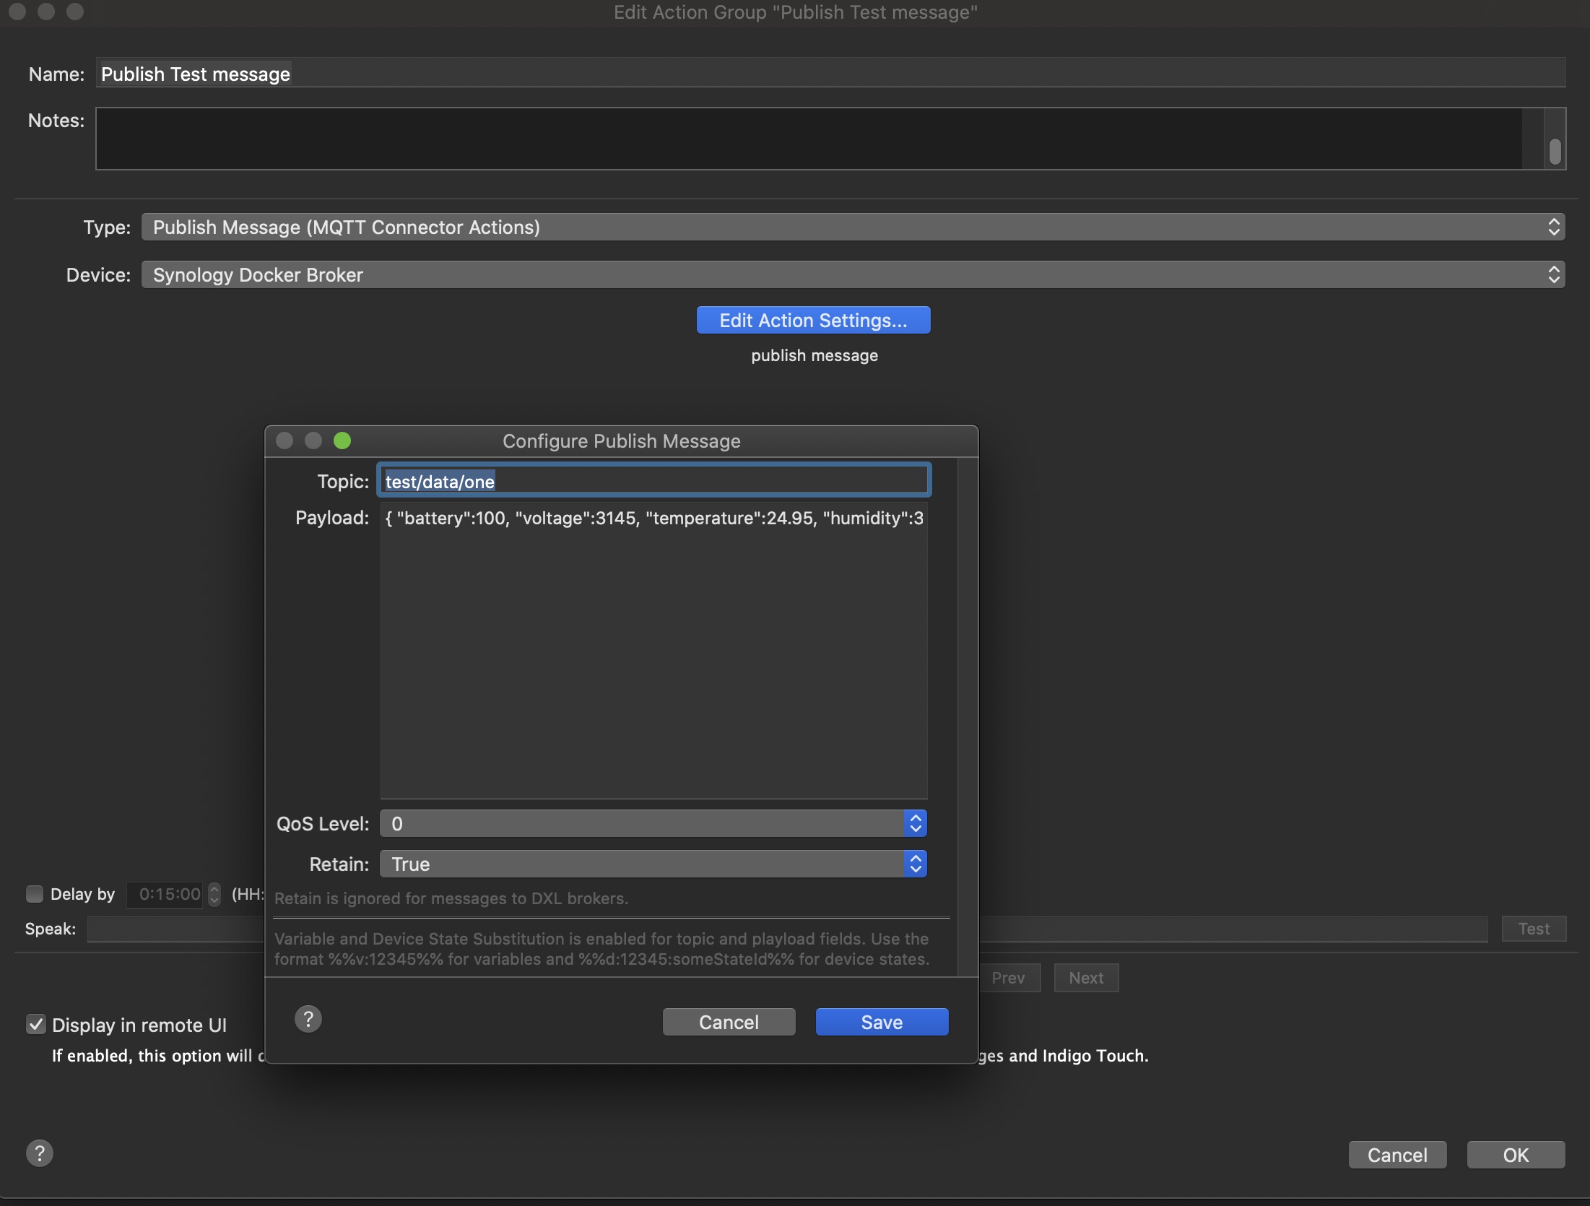
Task: Cancel the Configure Publish Message dialog
Action: (x=729, y=1022)
